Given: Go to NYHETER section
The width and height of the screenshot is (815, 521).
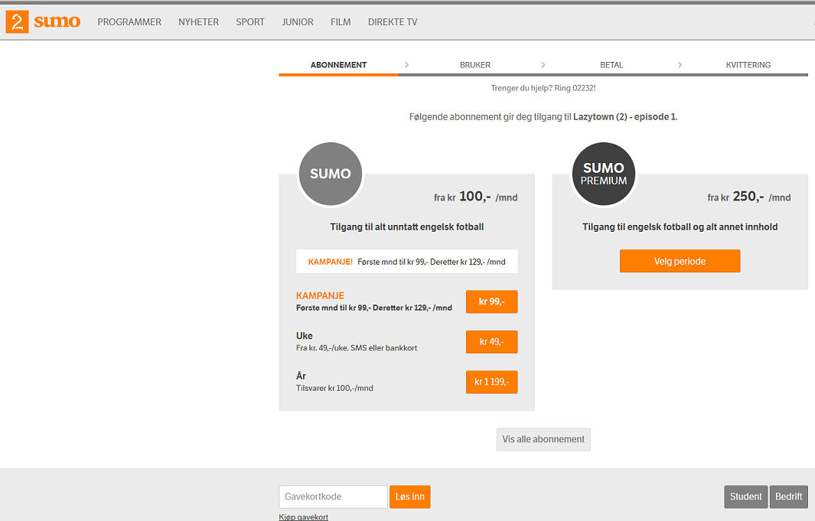Looking at the screenshot, I should pos(198,22).
